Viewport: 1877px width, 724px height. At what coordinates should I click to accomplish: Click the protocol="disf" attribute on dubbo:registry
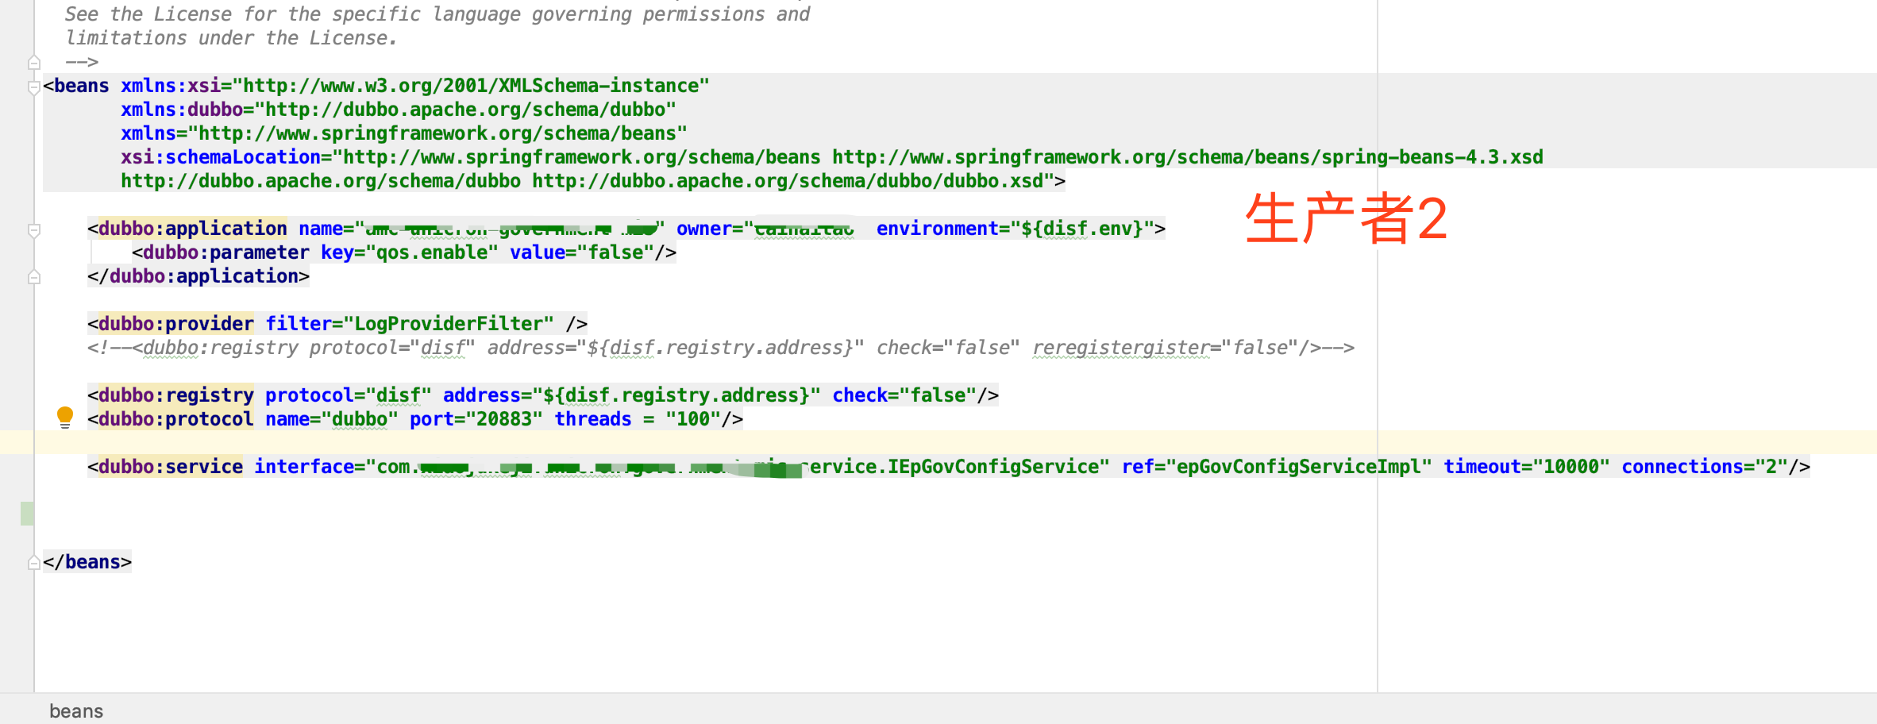tap(349, 395)
